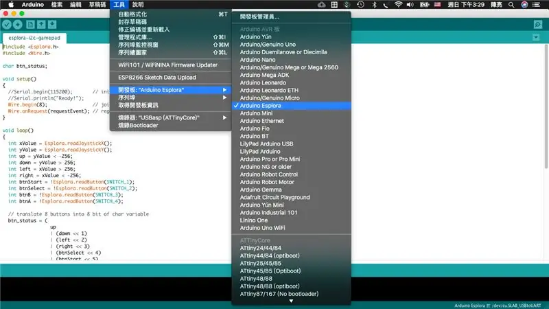Select Arduino Mega ADK board

click(291, 75)
